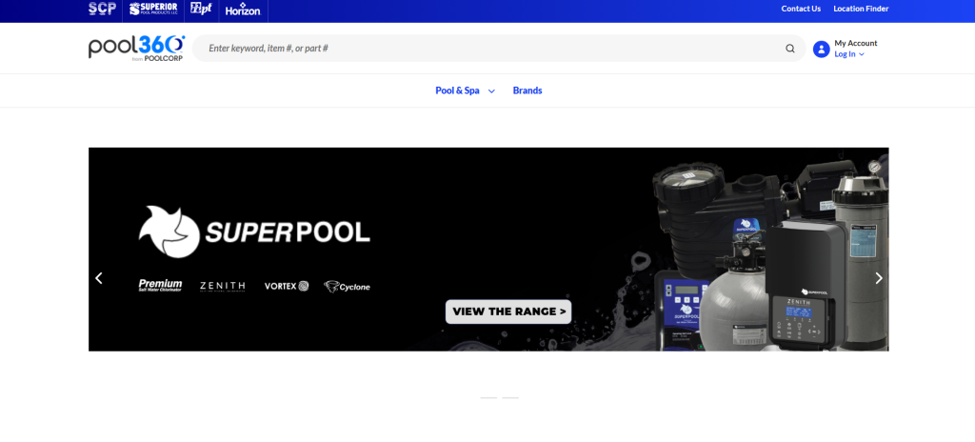This screenshot has height=442, width=975.
Task: Expand the Log In dropdown
Action: (x=848, y=54)
